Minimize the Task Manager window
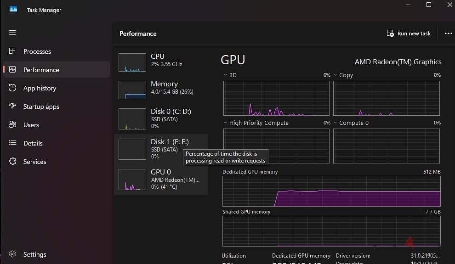 click(x=408, y=5)
